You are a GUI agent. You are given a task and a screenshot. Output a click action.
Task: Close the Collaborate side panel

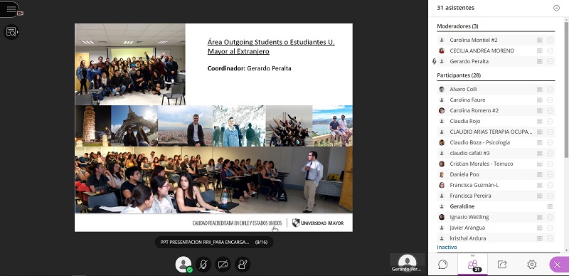pos(559,265)
